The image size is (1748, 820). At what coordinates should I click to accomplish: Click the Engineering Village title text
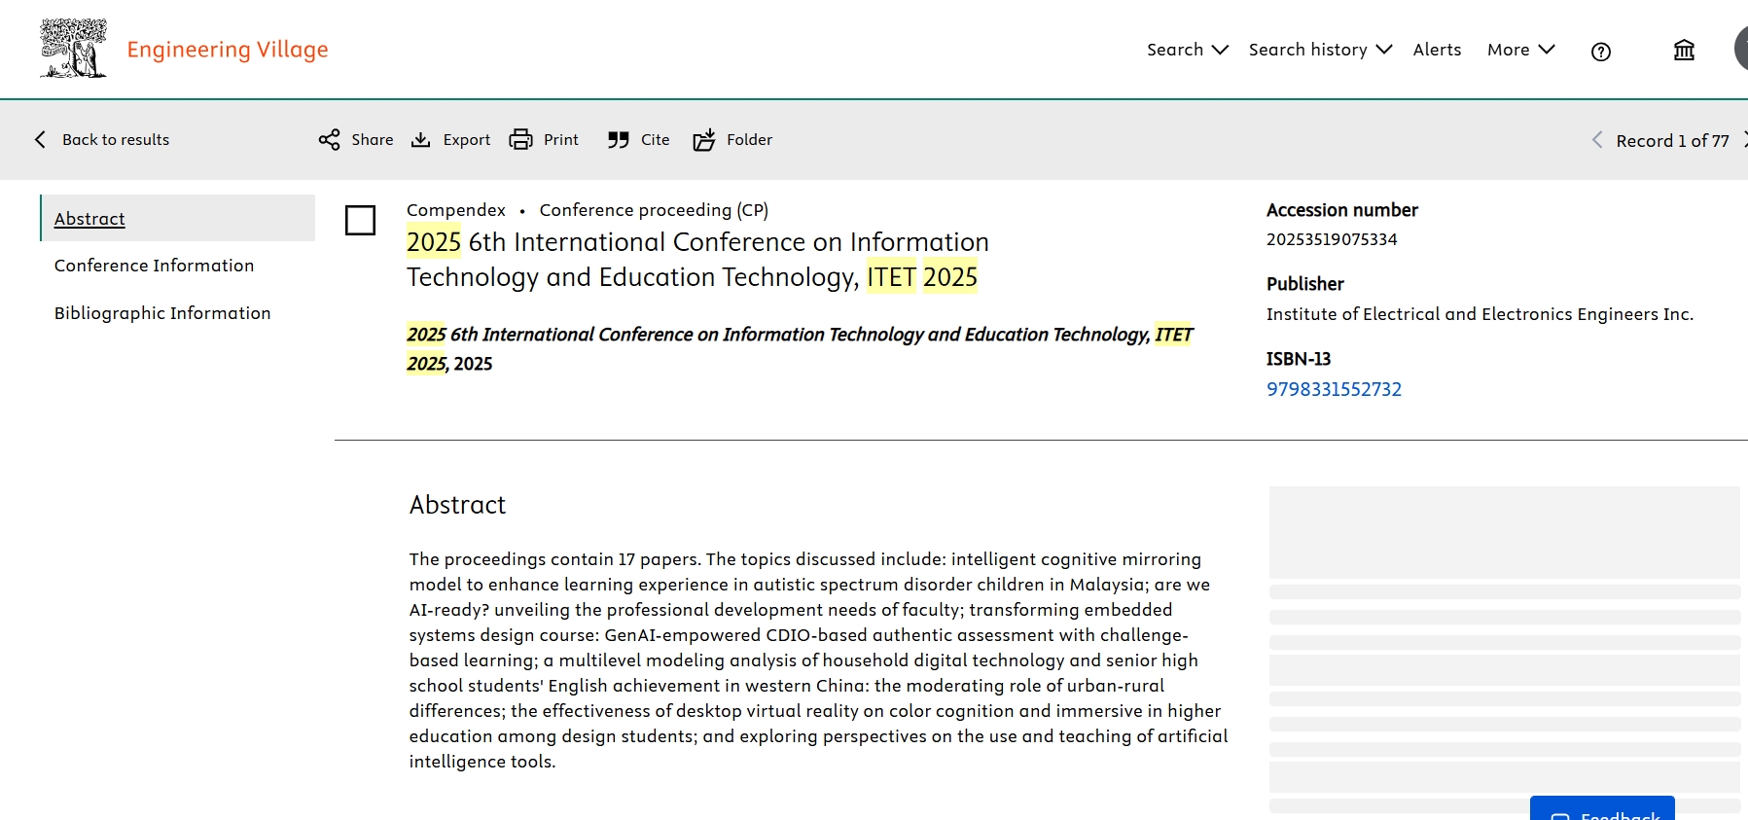(x=228, y=50)
